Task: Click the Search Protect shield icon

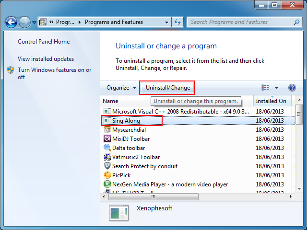Action: click(x=107, y=166)
